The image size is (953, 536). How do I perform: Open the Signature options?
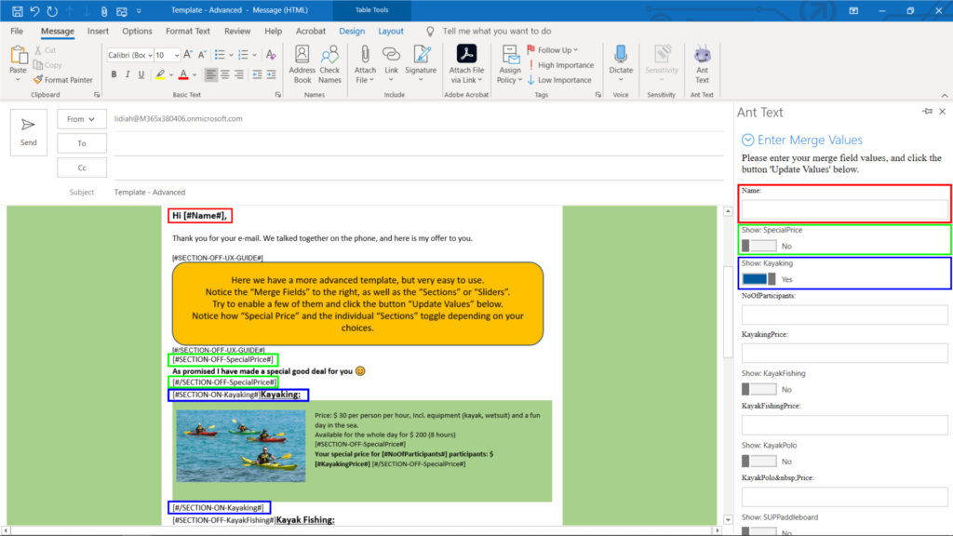[x=421, y=65]
